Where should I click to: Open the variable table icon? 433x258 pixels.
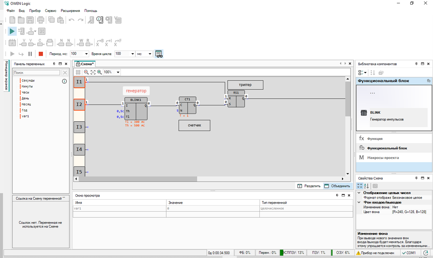(118, 20)
